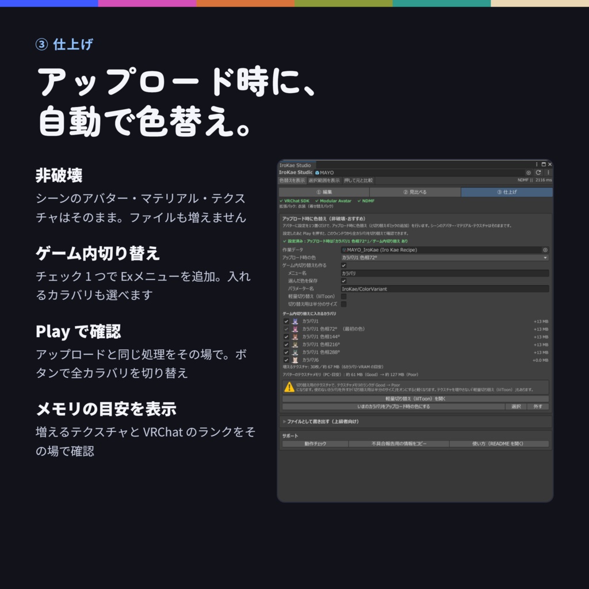The image size is (589, 589).
Task: Switch to the ① 編集 tab
Action: coord(324,192)
